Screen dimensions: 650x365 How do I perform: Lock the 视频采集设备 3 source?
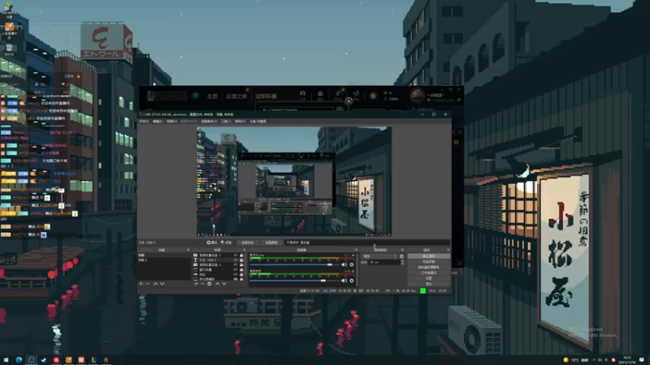(241, 264)
